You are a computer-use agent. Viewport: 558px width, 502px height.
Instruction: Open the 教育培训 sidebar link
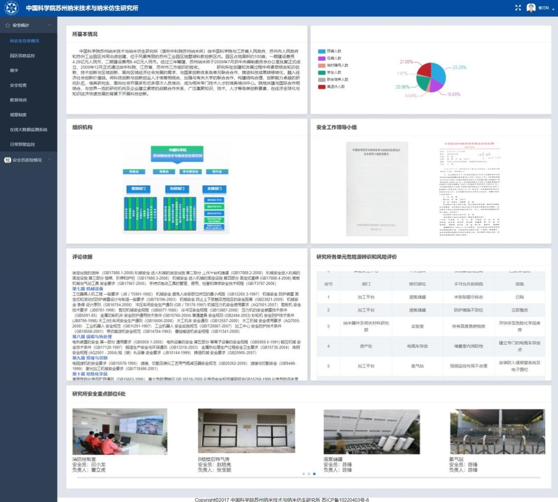click(x=18, y=100)
